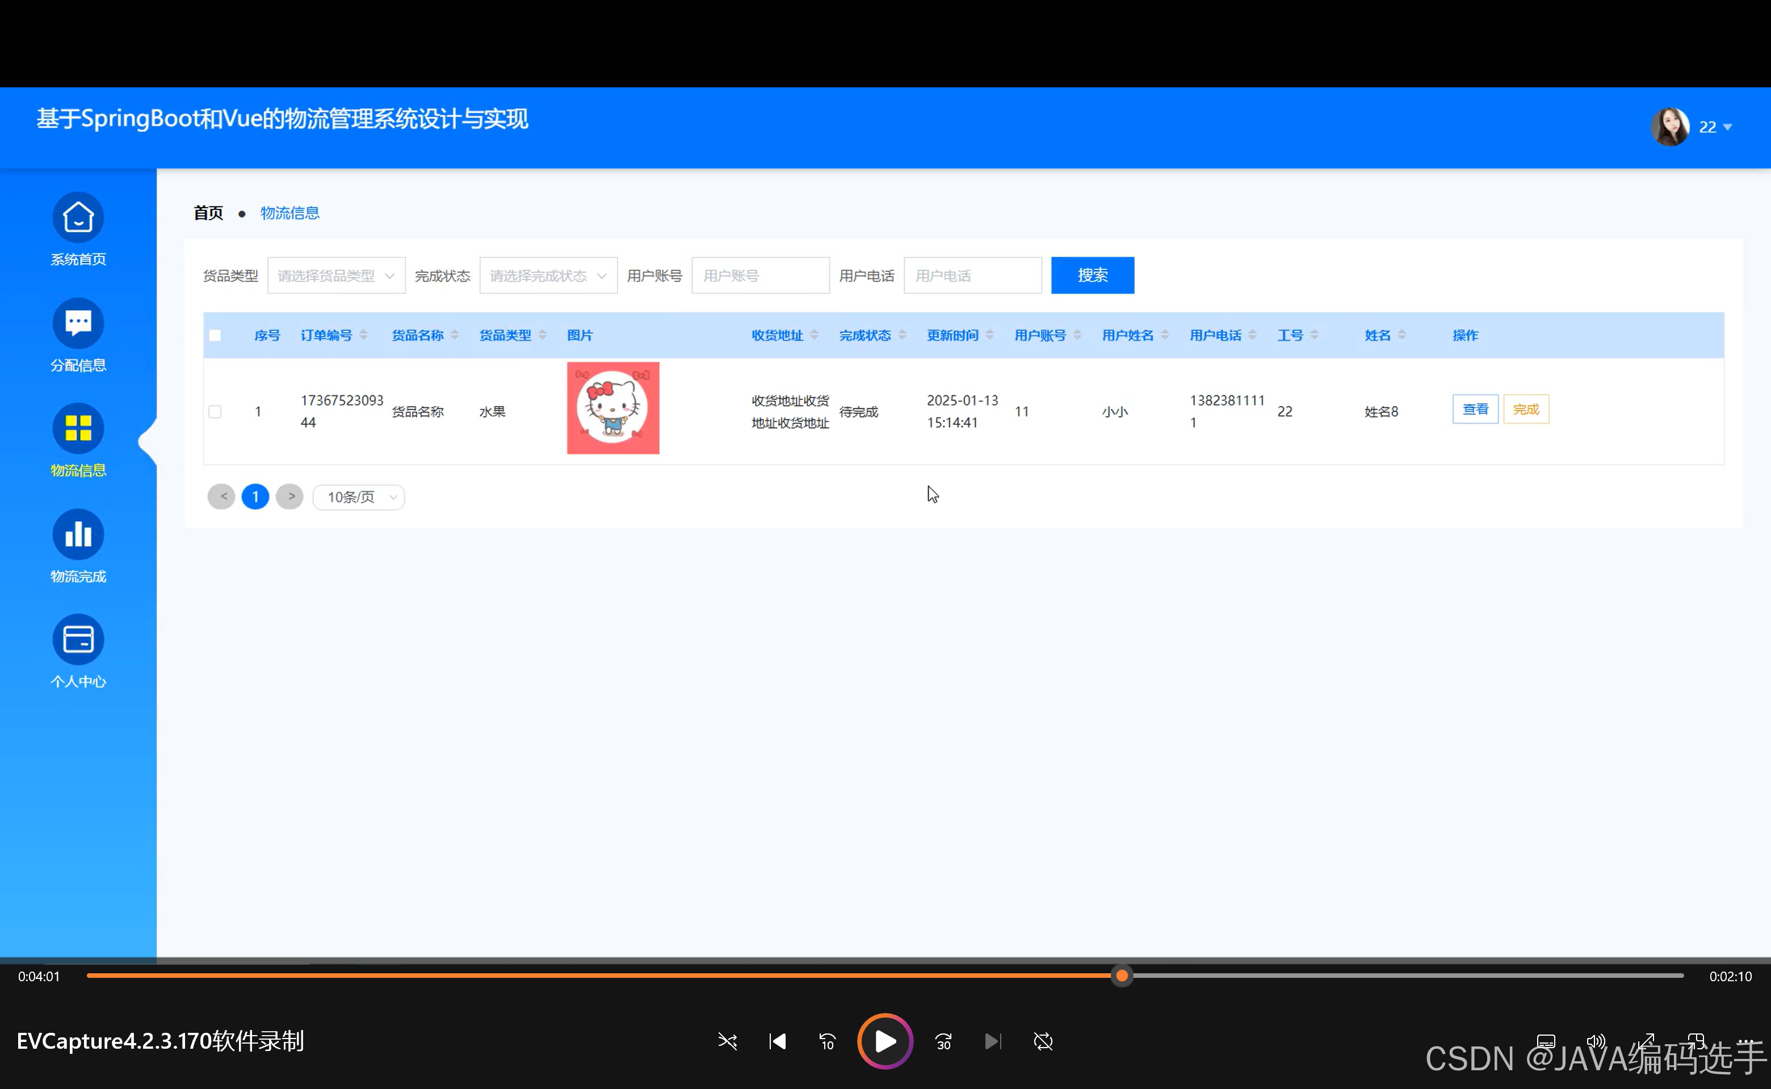The width and height of the screenshot is (1771, 1089).
Task: Click the 水果 goods type cell
Action: click(492, 412)
